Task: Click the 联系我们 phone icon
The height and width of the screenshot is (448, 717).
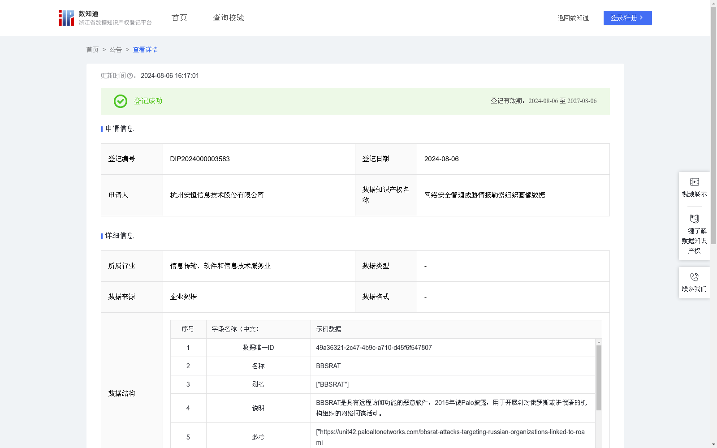Action: coord(695,277)
